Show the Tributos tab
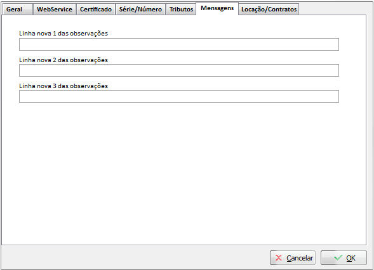This screenshot has height=270, width=374. (181, 10)
